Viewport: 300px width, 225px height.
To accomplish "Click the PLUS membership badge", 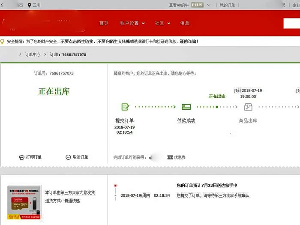I will (197, 5).
